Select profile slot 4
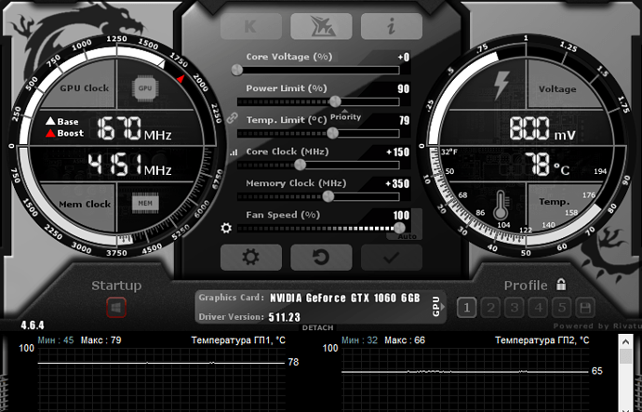This screenshot has height=412, width=642. [x=538, y=308]
